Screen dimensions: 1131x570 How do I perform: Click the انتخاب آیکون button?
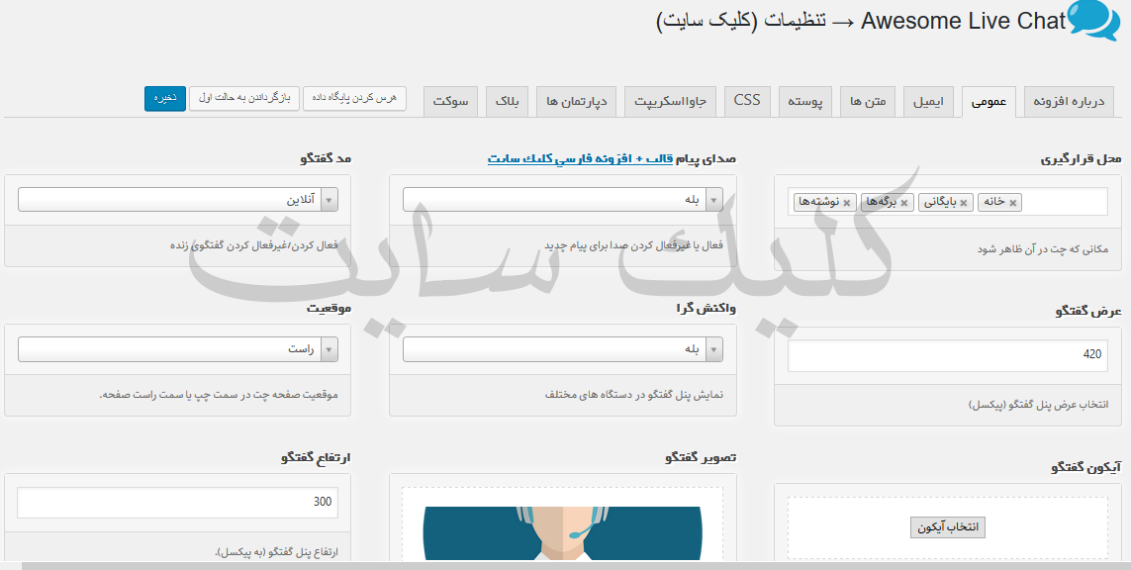pyautogui.click(x=947, y=527)
